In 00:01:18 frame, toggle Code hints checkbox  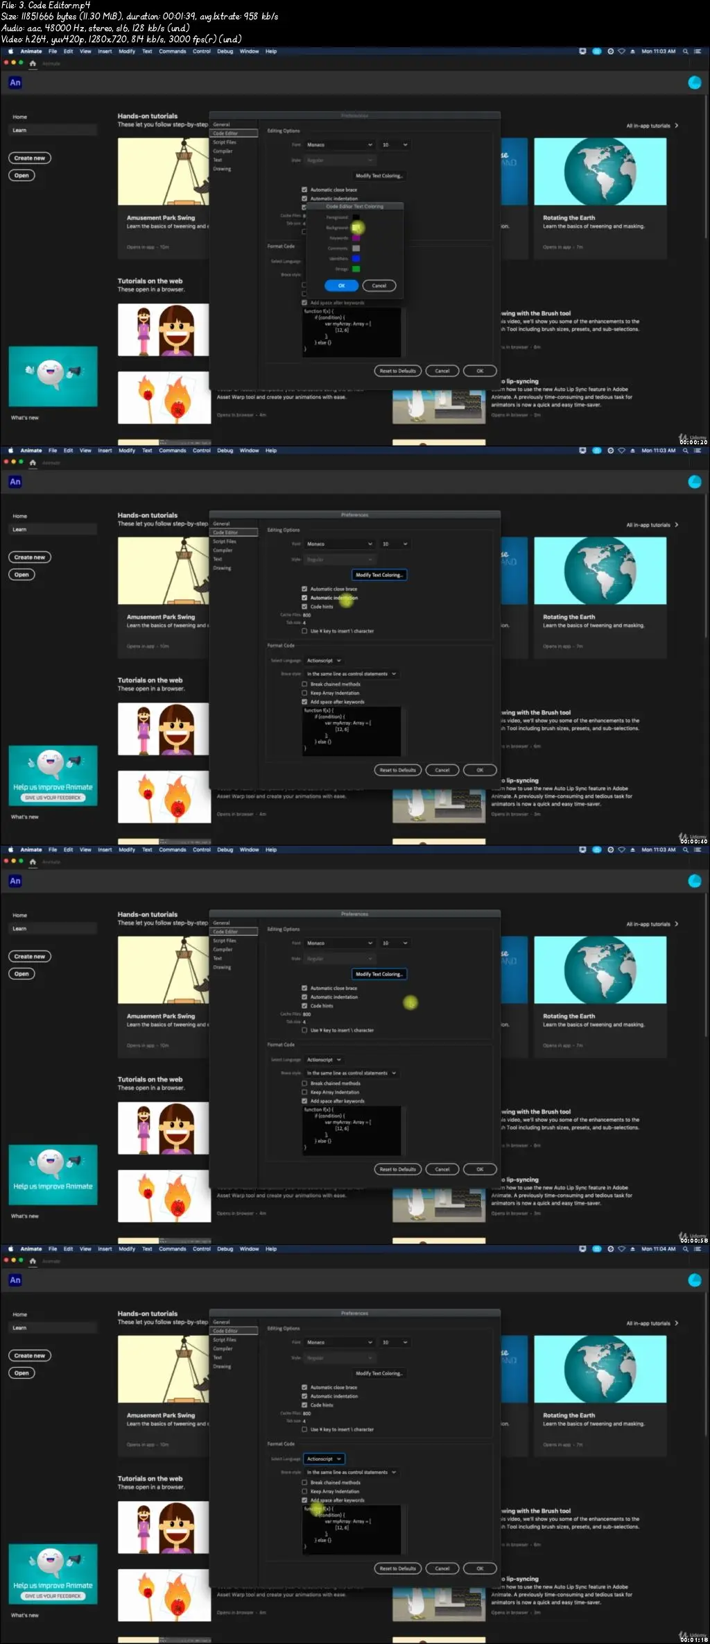click(304, 1405)
